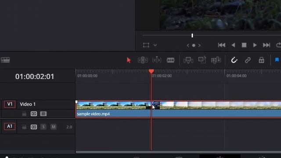The width and height of the screenshot is (281, 158).
Task: Go to previous keyframe arrow
Action: 188,46
